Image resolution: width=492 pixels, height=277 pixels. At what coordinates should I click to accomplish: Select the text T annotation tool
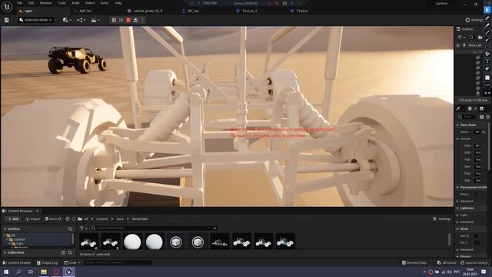tap(487, 62)
